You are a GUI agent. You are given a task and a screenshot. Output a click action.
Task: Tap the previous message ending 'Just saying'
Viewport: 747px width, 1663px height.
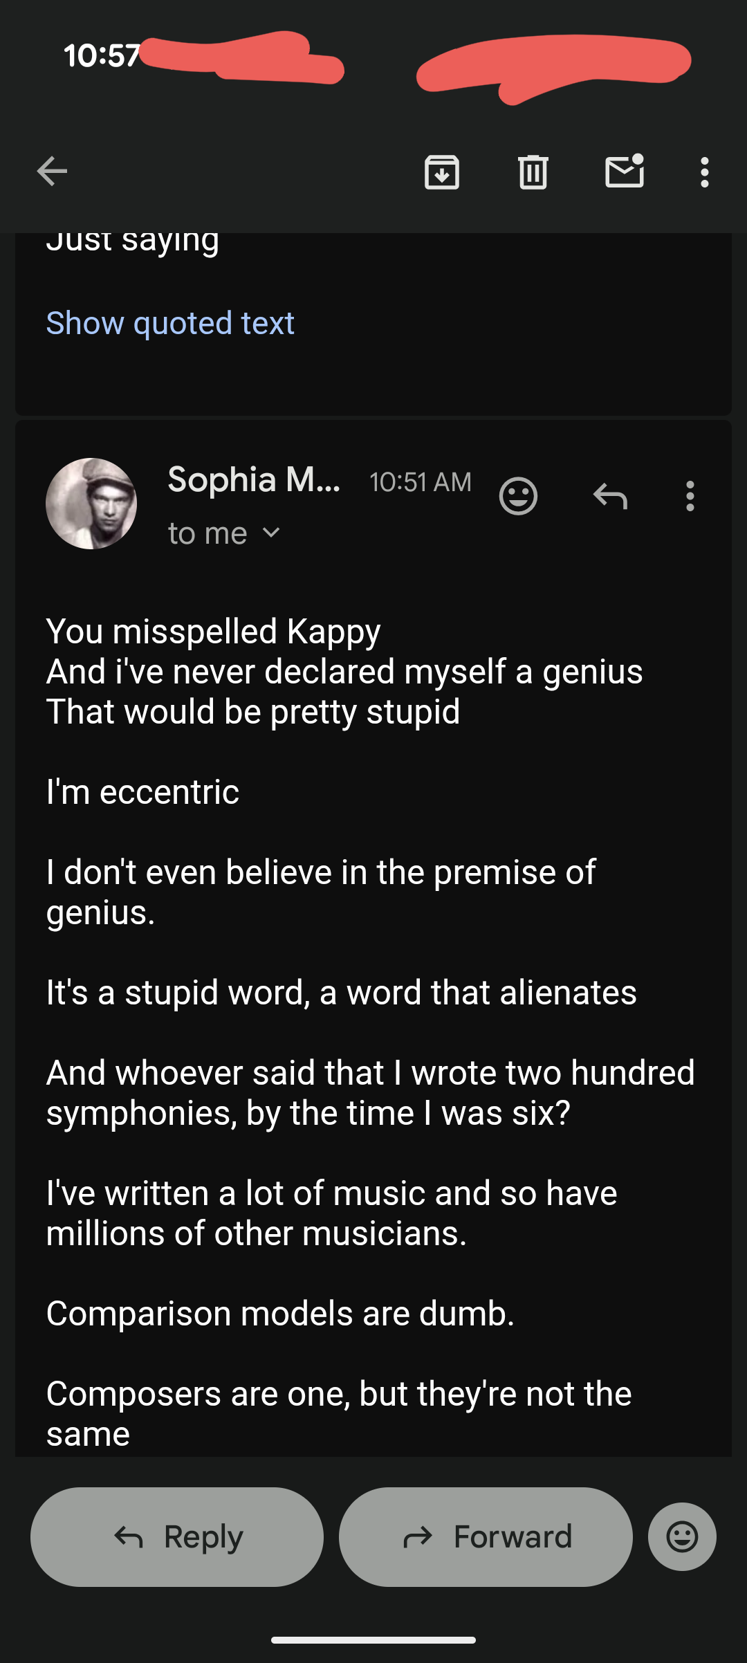click(133, 242)
